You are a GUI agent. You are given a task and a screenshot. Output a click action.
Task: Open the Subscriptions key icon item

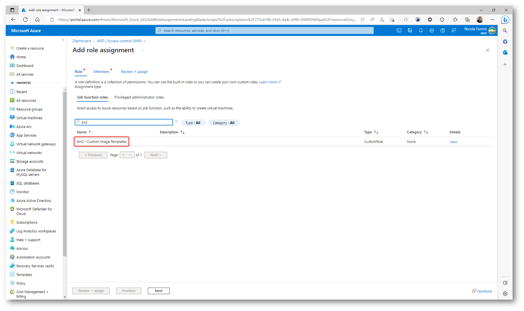tap(26, 222)
